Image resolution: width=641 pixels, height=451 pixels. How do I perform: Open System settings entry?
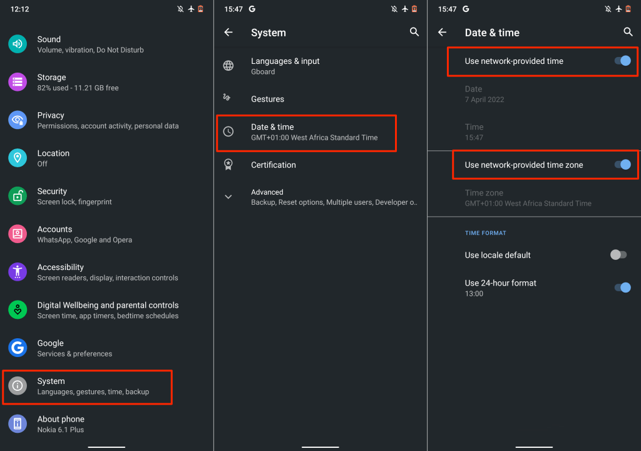point(88,386)
